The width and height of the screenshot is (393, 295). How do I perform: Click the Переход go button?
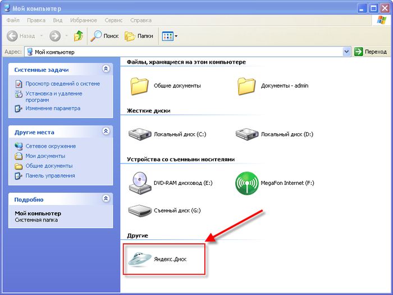coord(371,52)
